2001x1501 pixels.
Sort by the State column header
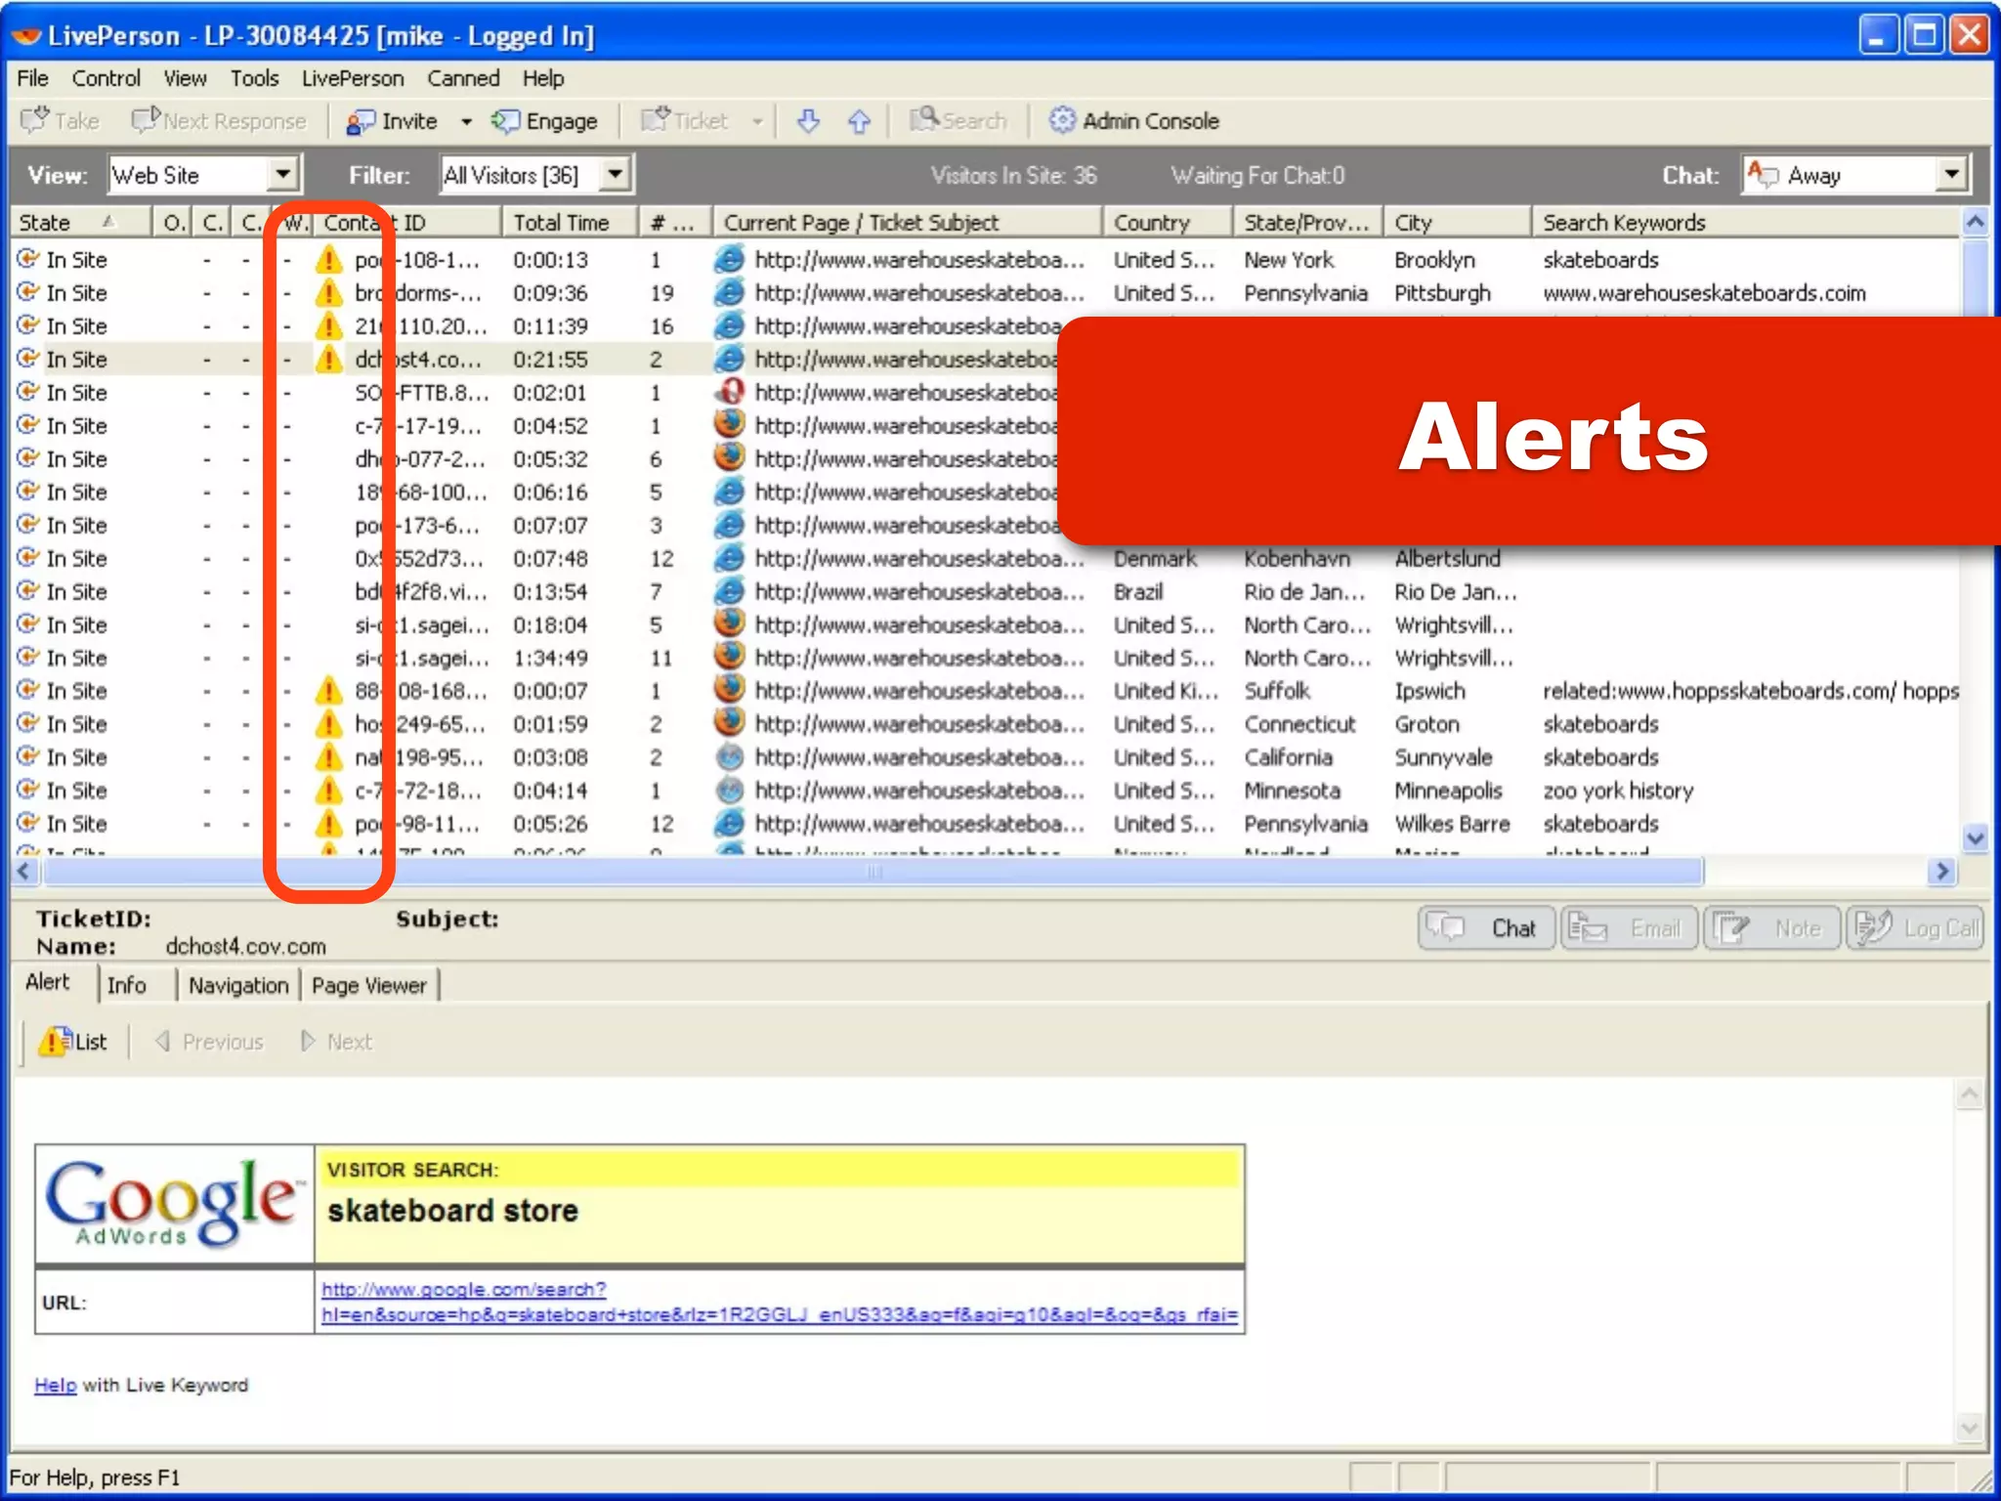coord(80,223)
